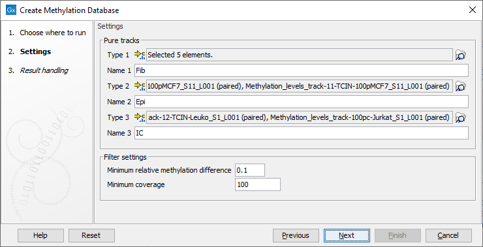Screen dimensions: 483x247
Task: Edit Minimum relative methylation difference value 0.1
Action: click(x=250, y=170)
